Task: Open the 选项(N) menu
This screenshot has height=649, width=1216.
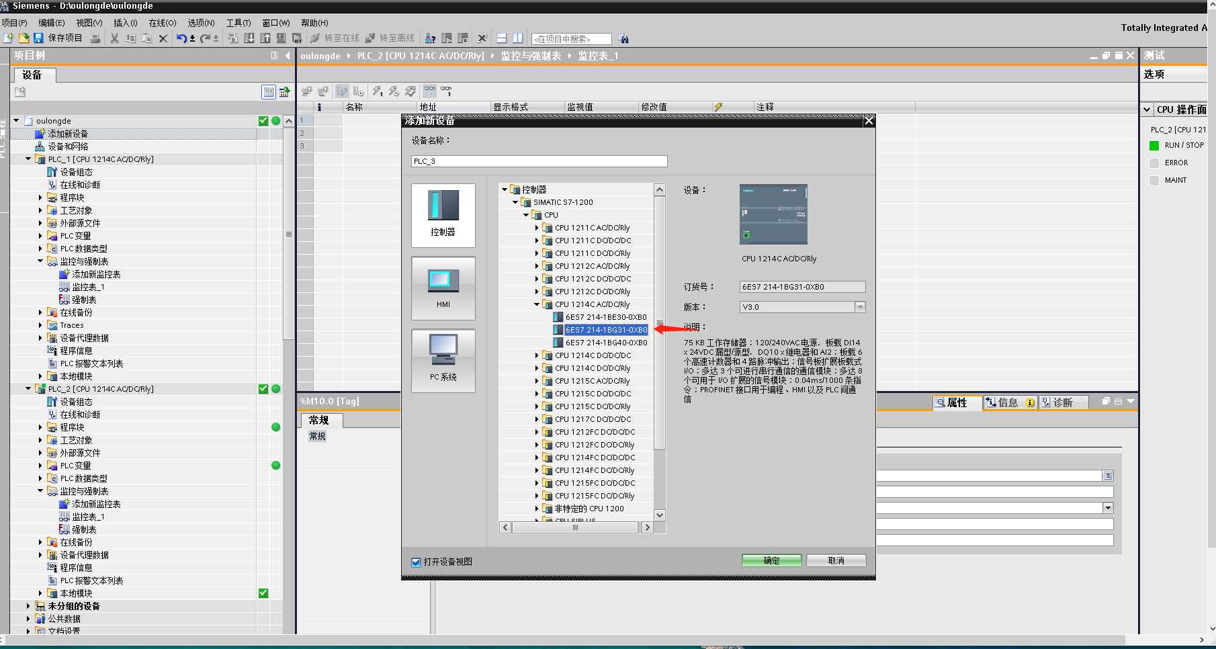Action: 201,23
